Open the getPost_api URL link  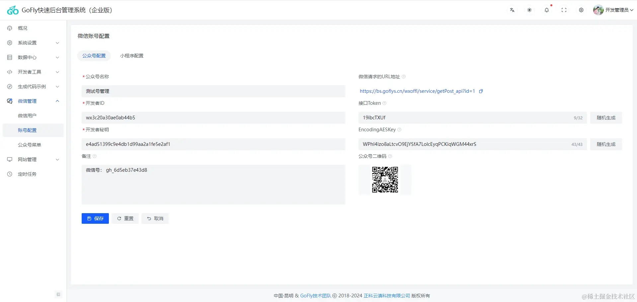pos(417,91)
